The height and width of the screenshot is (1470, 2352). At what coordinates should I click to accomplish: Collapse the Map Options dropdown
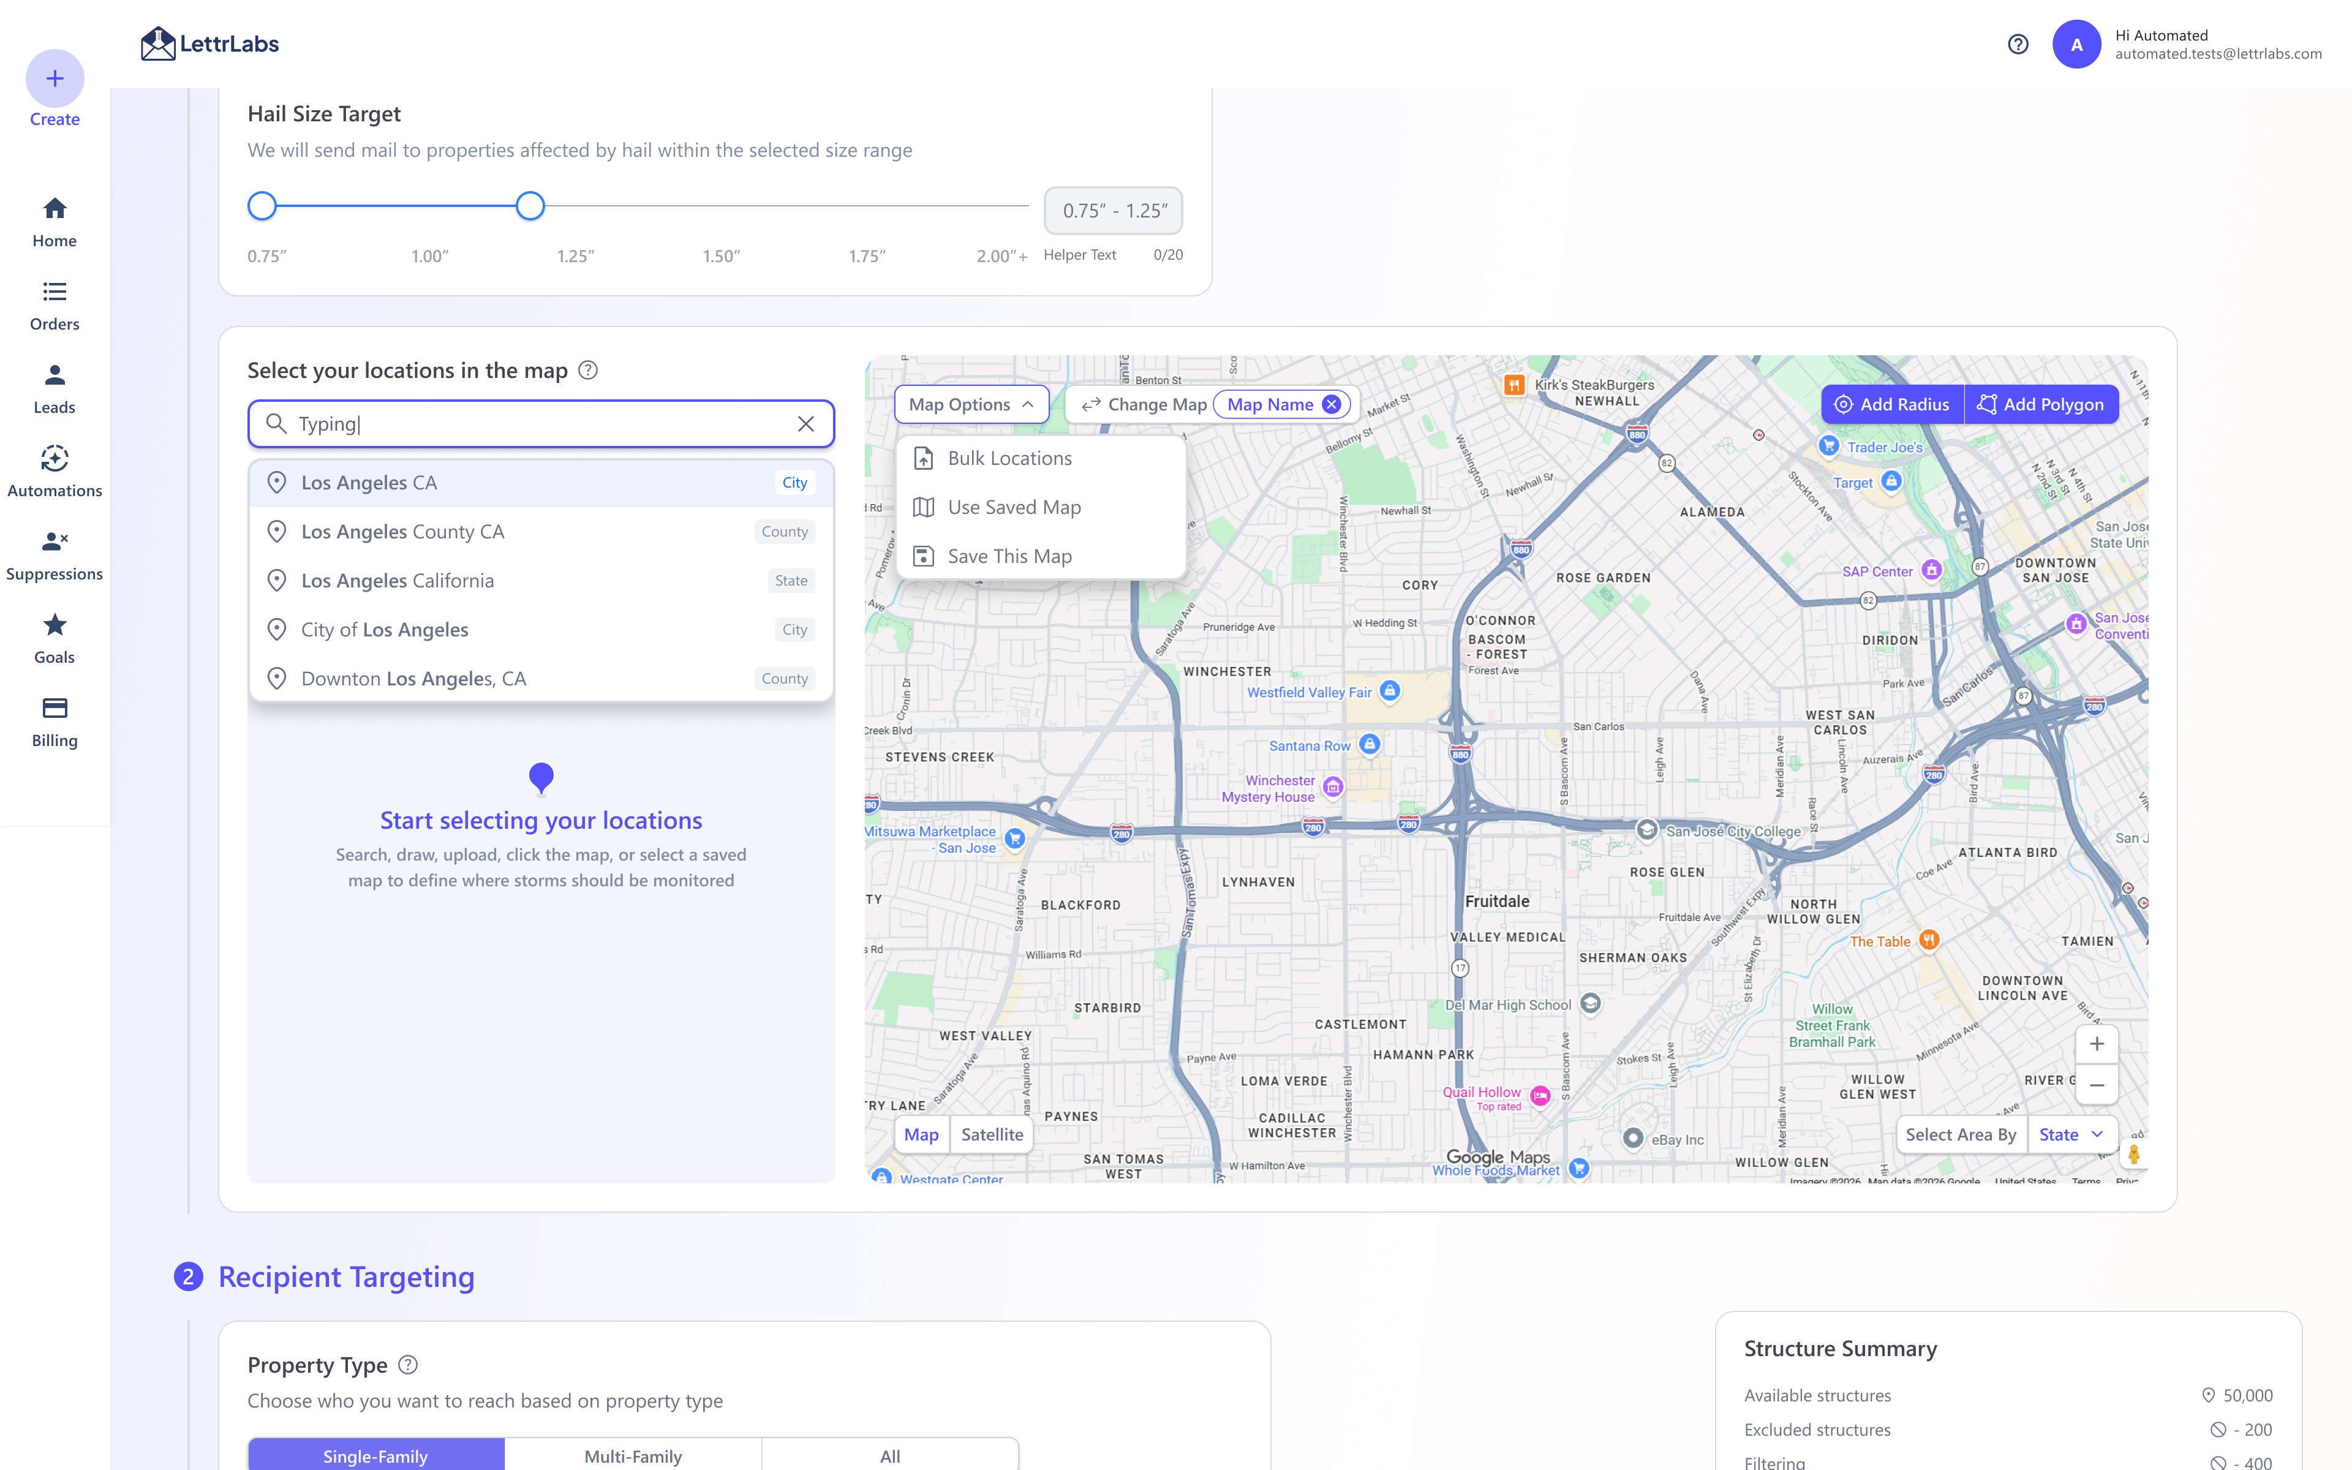[971, 404]
